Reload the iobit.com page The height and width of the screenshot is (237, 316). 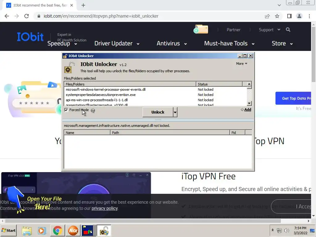tap(27, 16)
